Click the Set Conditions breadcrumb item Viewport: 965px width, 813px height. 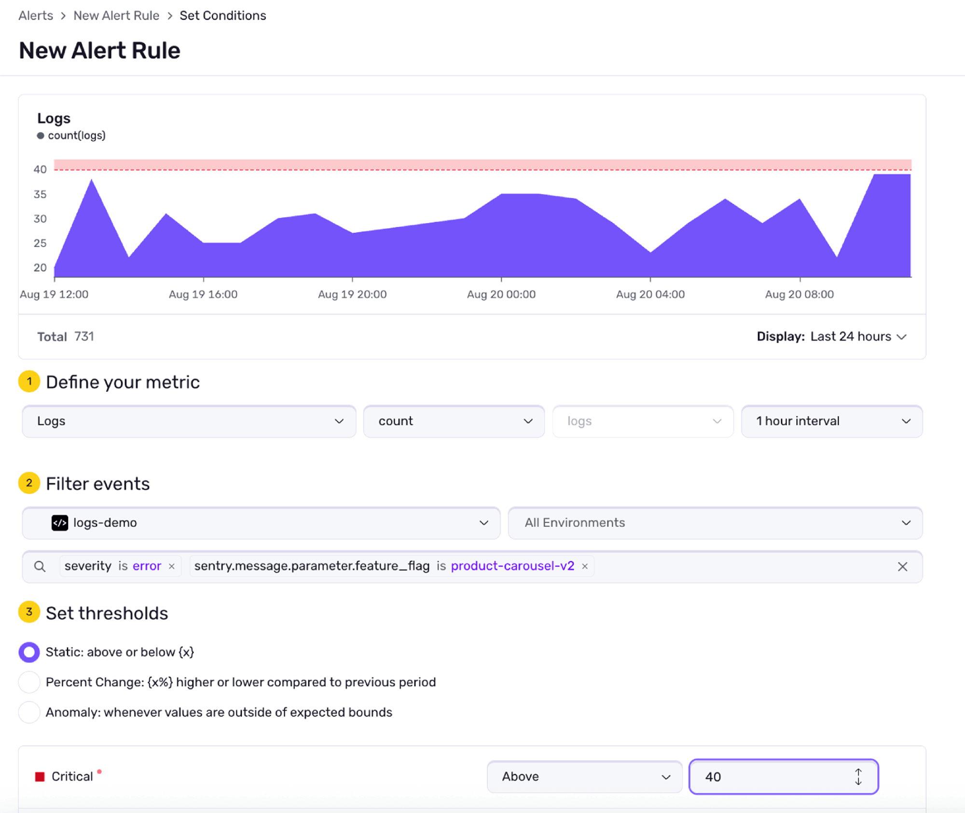point(223,15)
